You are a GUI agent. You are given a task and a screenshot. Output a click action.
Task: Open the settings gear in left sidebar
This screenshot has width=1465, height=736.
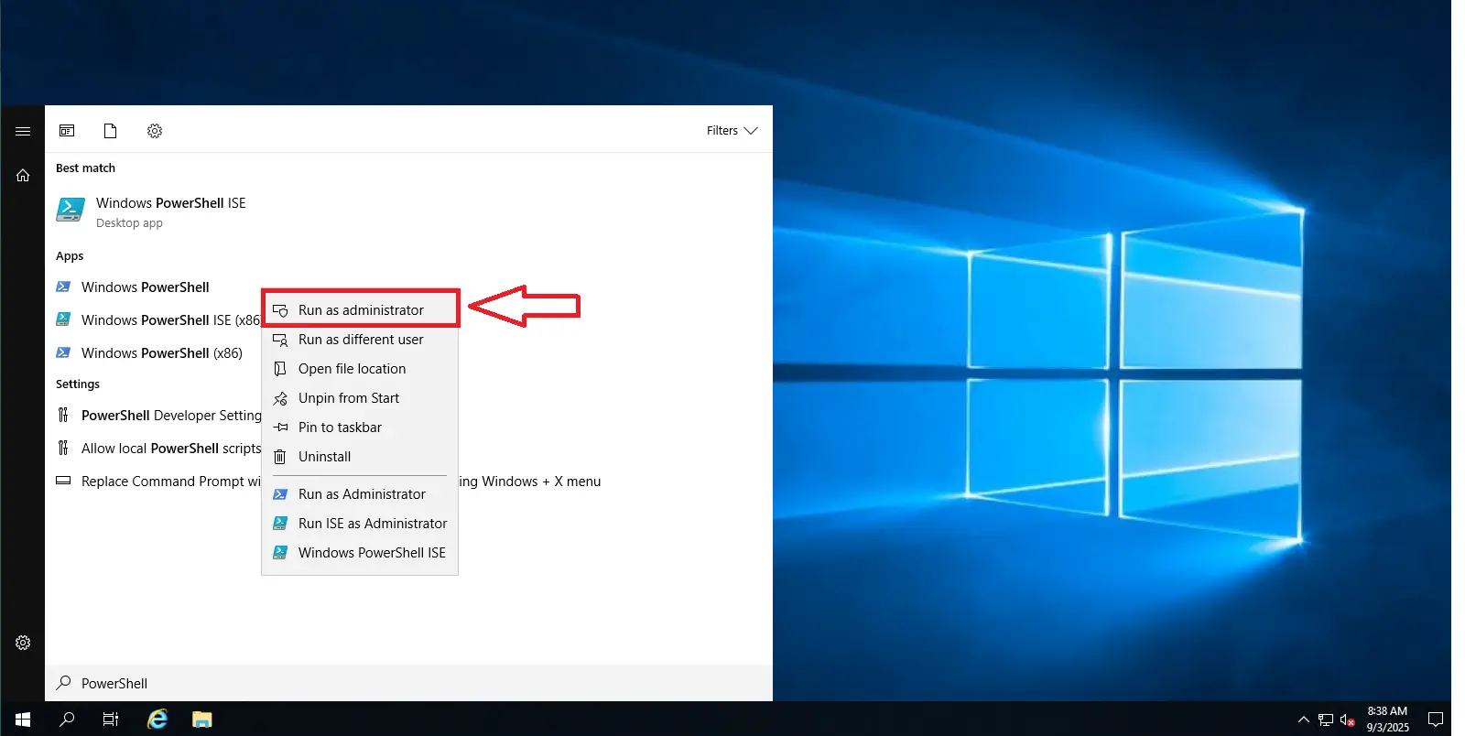tap(23, 643)
